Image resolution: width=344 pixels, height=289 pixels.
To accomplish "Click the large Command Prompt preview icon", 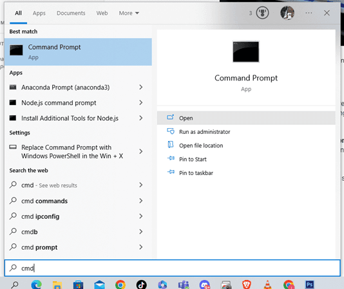I will point(245,51).
